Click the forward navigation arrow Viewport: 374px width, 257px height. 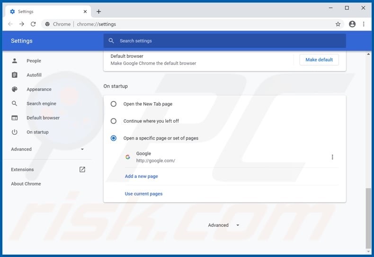click(x=22, y=24)
